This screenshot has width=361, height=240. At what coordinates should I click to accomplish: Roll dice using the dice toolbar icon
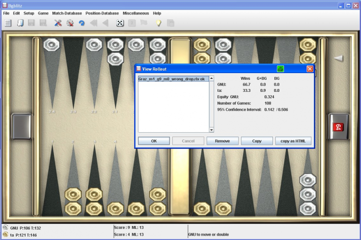pos(119,23)
